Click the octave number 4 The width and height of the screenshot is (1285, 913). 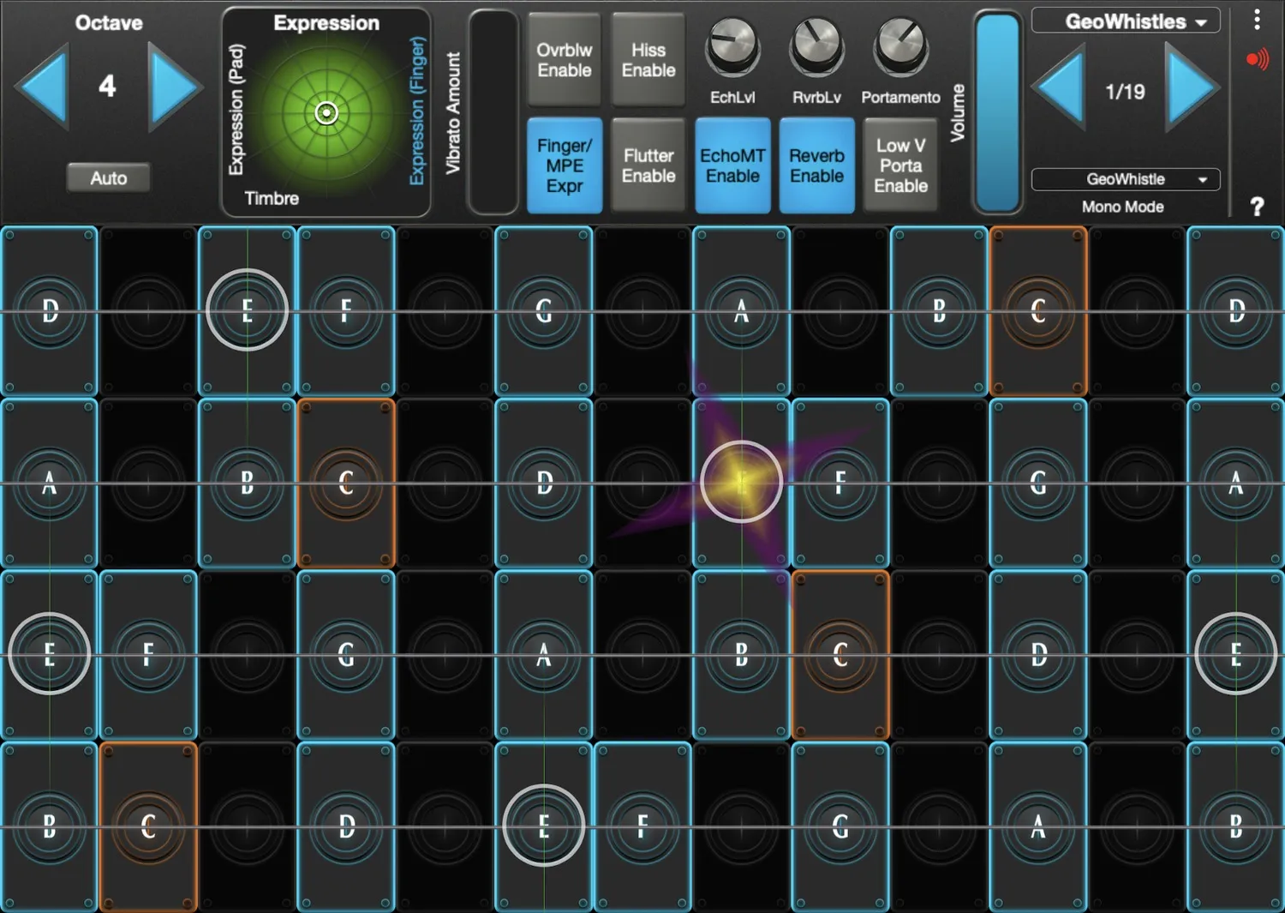[107, 86]
